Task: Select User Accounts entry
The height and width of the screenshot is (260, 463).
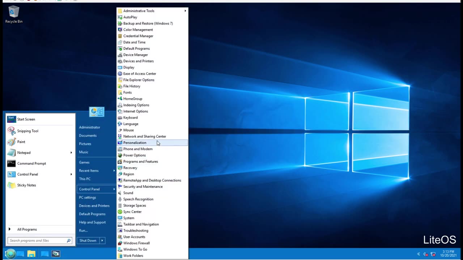Action: click(152, 237)
